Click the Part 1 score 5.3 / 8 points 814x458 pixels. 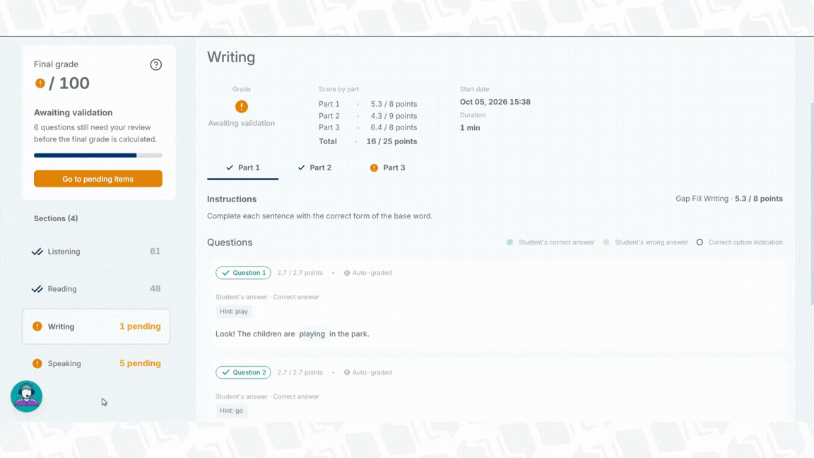click(x=394, y=104)
